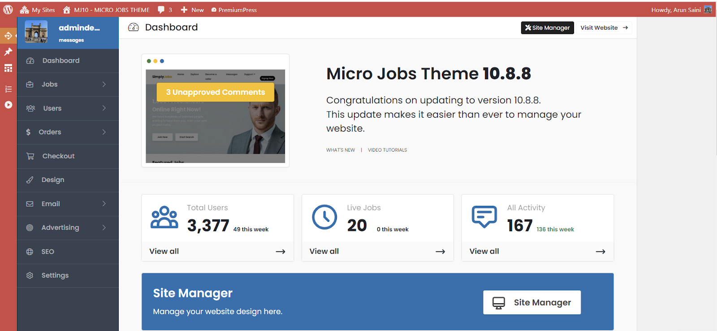Screen dimensions: 717x331
Task: Click the Users group icon in the sidebar
Action: click(x=30, y=108)
